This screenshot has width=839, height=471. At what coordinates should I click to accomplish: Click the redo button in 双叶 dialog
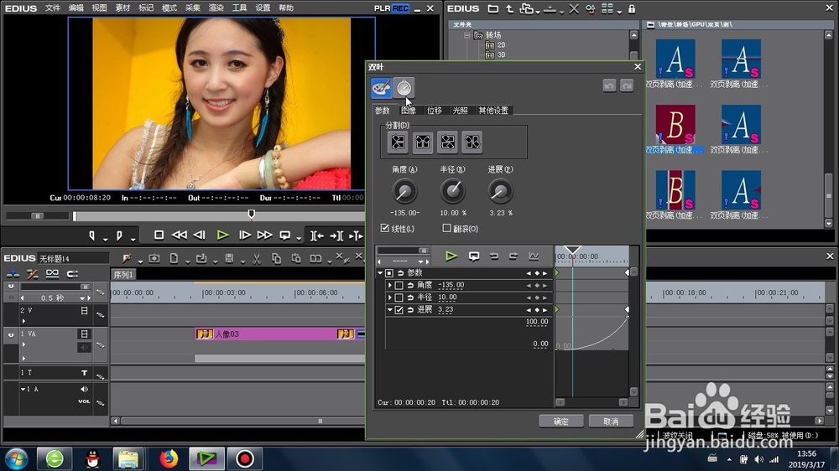coord(627,85)
